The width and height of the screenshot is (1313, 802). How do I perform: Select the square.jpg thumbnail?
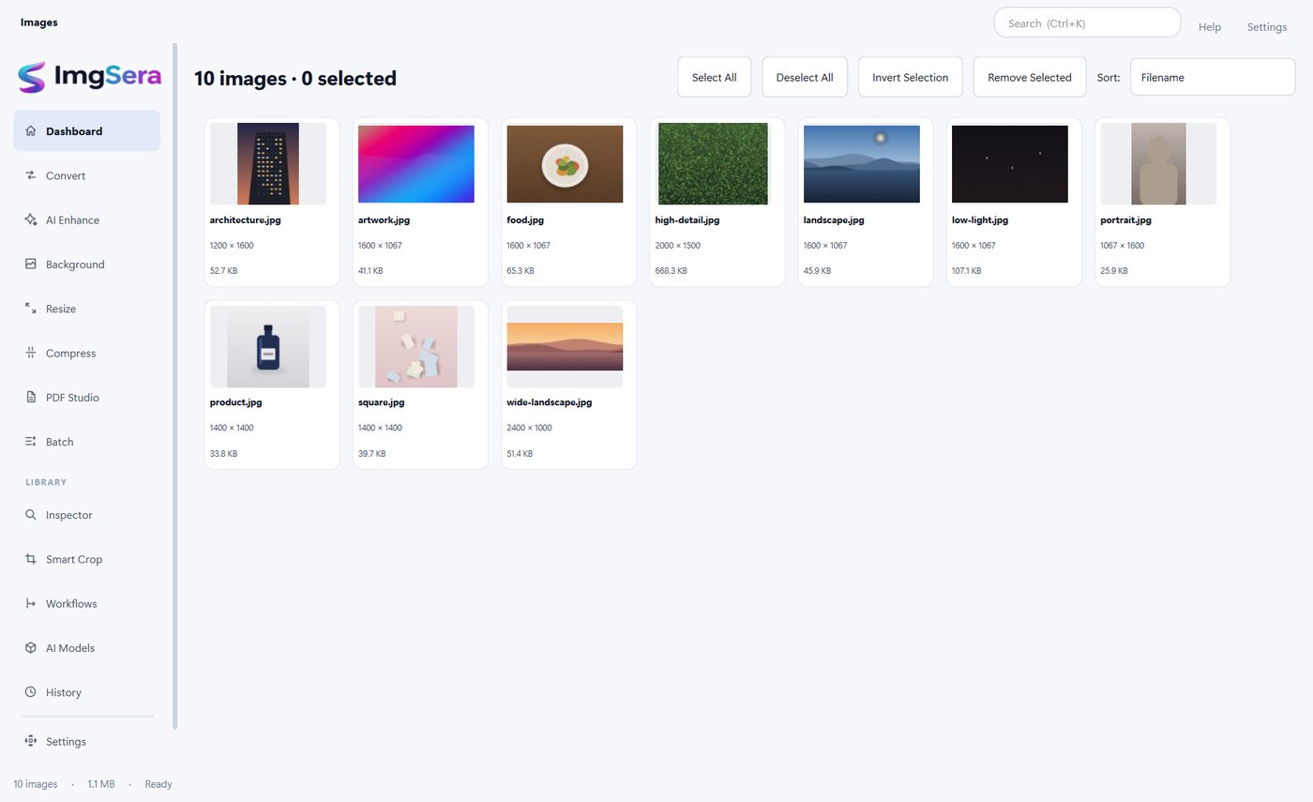click(x=416, y=346)
